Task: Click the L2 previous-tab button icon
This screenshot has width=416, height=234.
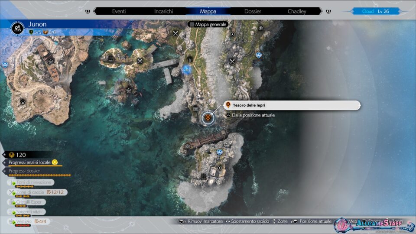Action: 88,11
